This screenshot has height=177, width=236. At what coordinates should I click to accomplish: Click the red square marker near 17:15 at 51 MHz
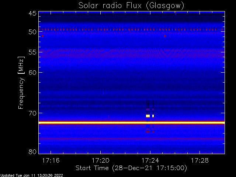point(43,36)
